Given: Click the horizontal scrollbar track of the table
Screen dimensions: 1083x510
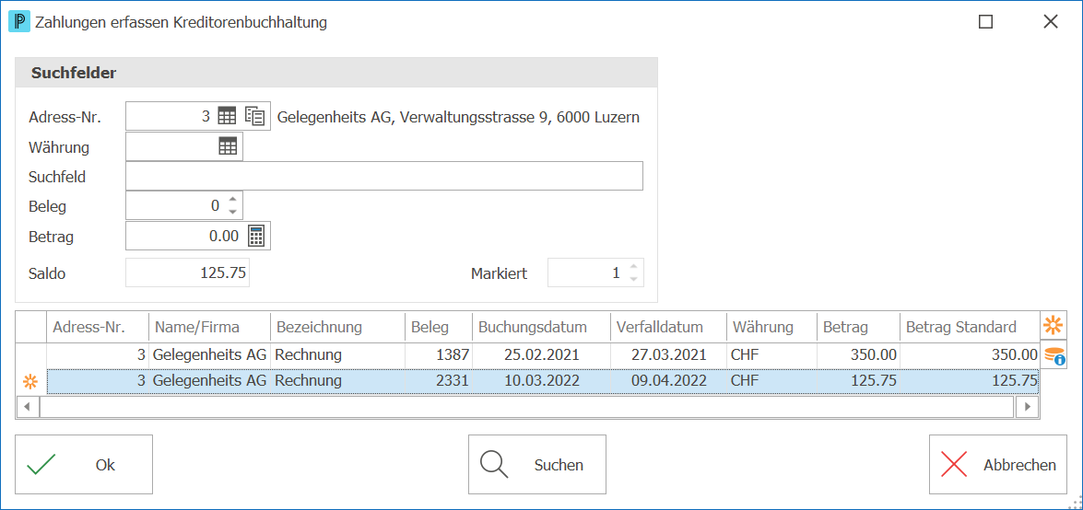Looking at the screenshot, I should pos(526,407).
